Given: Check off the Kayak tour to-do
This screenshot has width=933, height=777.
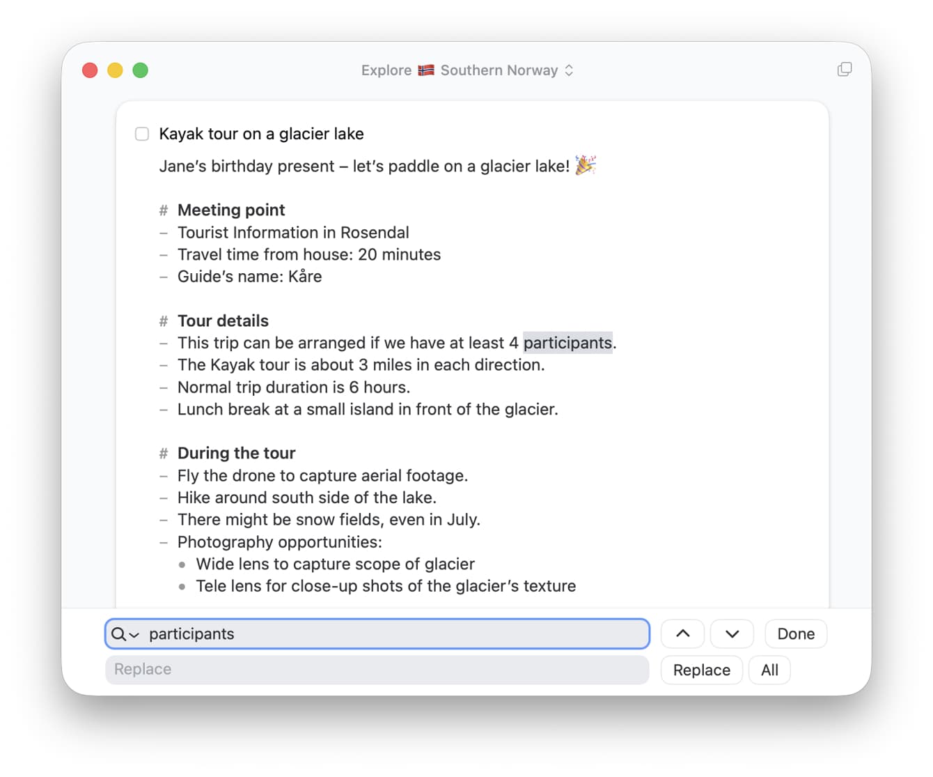Looking at the screenshot, I should [142, 134].
